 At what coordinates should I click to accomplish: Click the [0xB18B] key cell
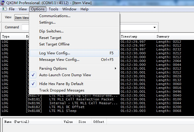34,111
